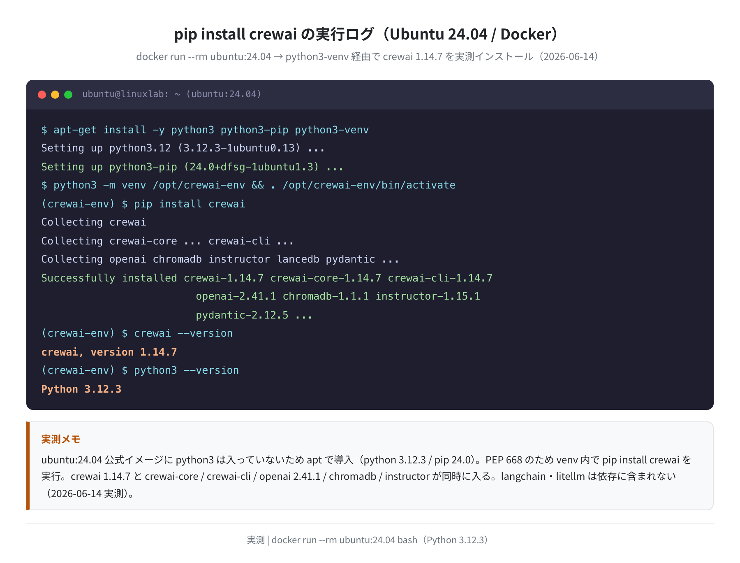Image resolution: width=740 pixels, height=563 pixels.
Task: Click the '(crewai-env) $ pip install crewai' line
Action: (143, 204)
